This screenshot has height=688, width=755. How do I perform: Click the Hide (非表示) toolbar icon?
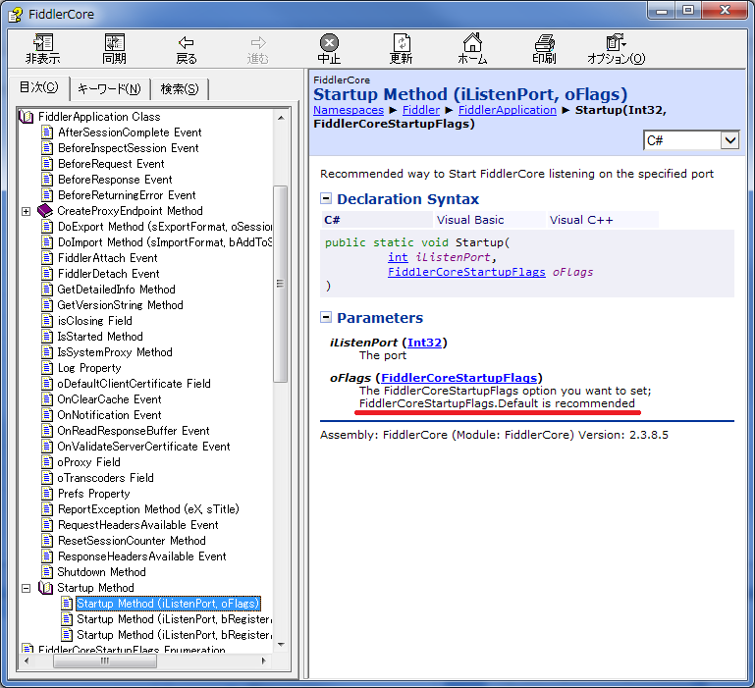click(43, 42)
